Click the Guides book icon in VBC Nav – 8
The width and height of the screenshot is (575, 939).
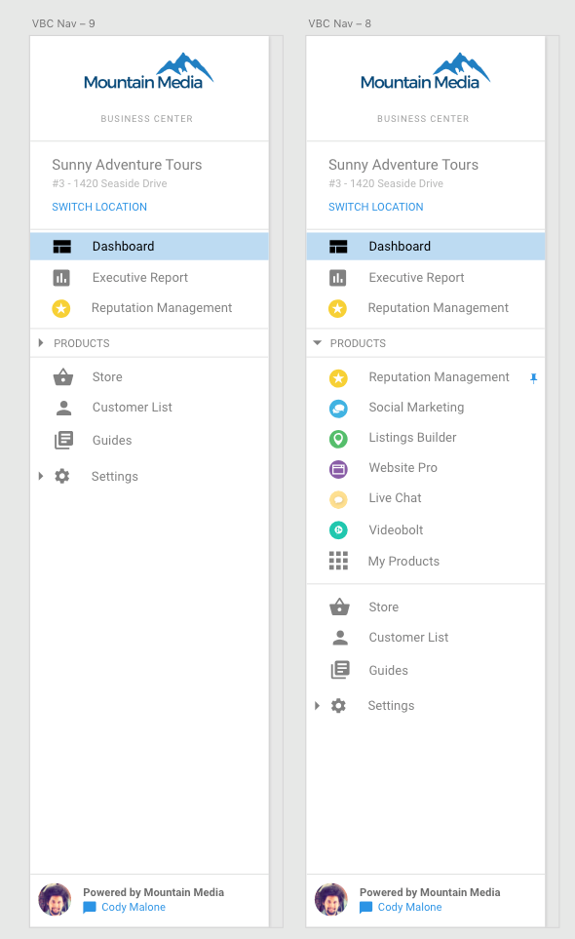[x=340, y=670]
